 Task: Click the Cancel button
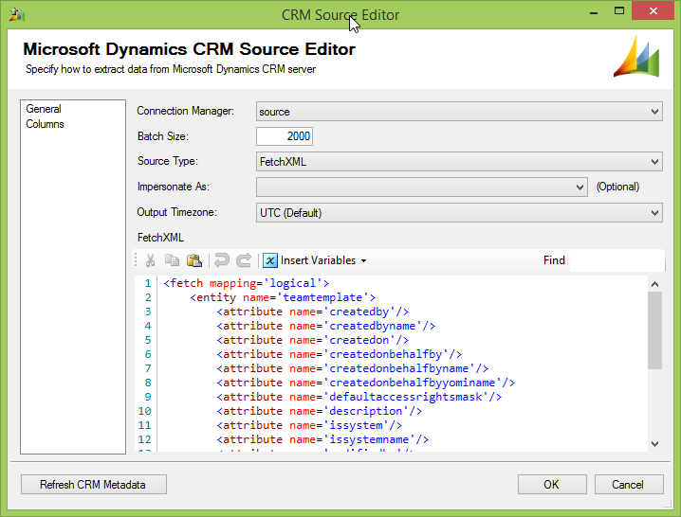[x=629, y=484]
